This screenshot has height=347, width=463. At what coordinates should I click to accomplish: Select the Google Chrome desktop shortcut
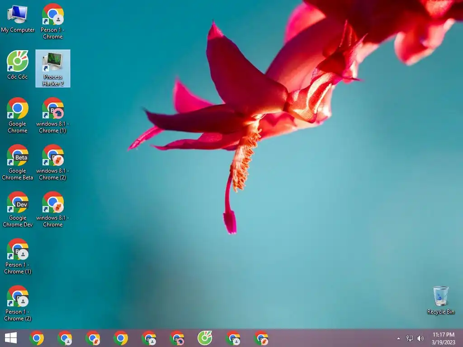pos(18,115)
